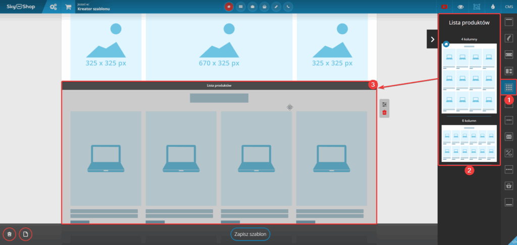Choose the 4 kolumny product list layout
Image resolution: width=517 pixels, height=245 pixels.
tap(469, 78)
